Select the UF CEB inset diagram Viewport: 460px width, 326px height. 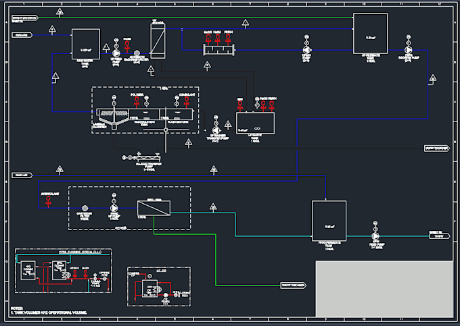(159, 286)
